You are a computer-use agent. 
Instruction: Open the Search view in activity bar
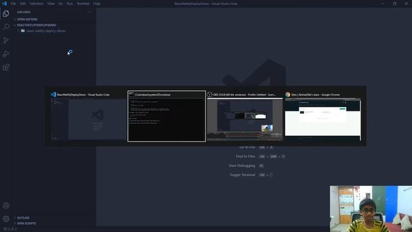coord(6,27)
